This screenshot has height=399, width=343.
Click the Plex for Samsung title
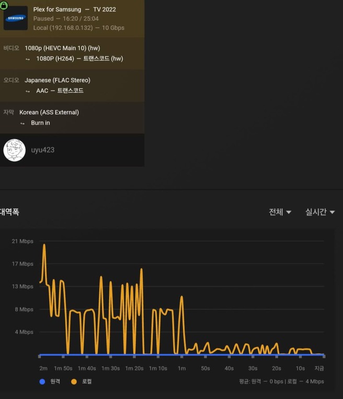tap(74, 9)
